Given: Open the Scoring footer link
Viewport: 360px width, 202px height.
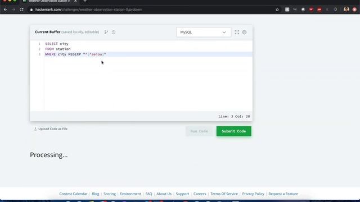Looking at the screenshot, I should (x=110, y=194).
